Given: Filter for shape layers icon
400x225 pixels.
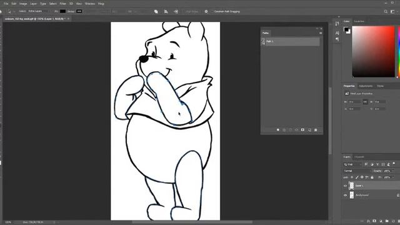Looking at the screenshot, I should [x=383, y=164].
